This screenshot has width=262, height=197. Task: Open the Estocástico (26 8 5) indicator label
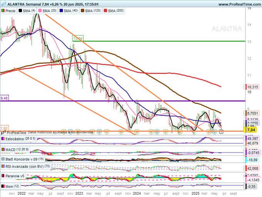click(x=18, y=139)
